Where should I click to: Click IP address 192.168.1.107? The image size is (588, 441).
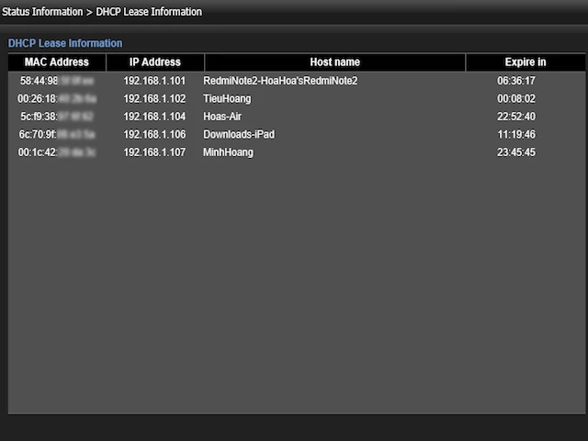point(154,153)
